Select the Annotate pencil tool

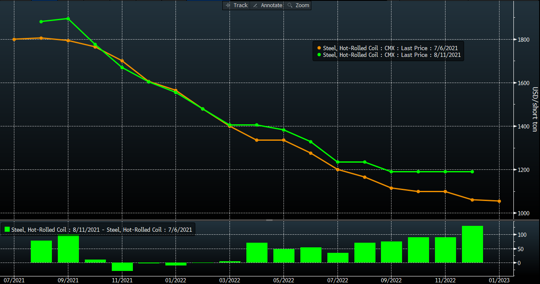point(267,5)
